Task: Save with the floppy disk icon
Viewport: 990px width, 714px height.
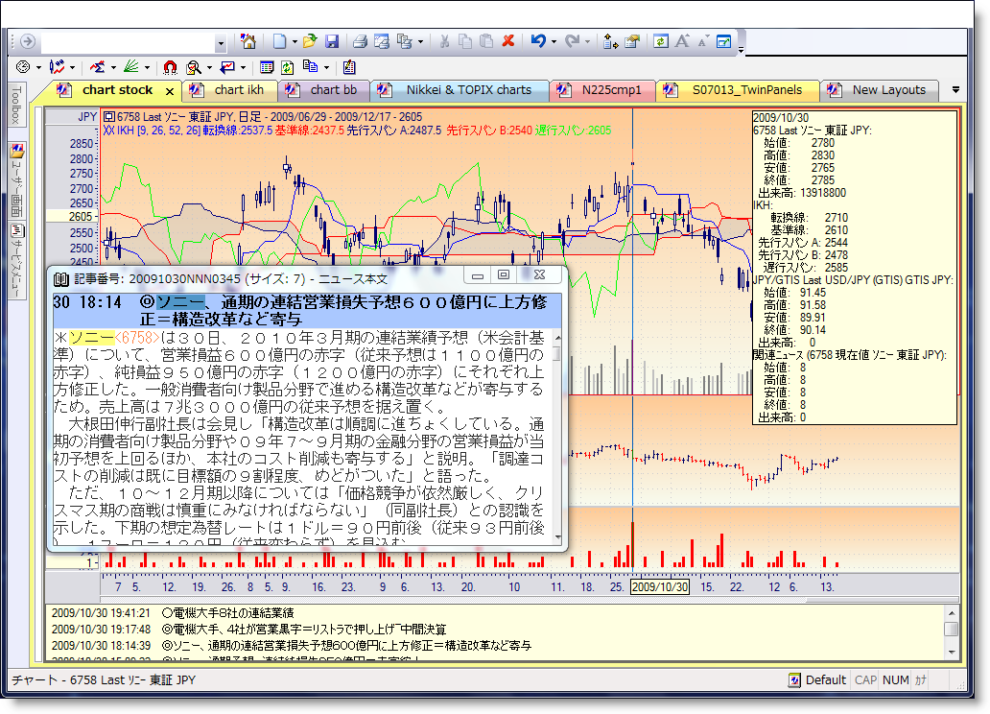Action: (332, 41)
